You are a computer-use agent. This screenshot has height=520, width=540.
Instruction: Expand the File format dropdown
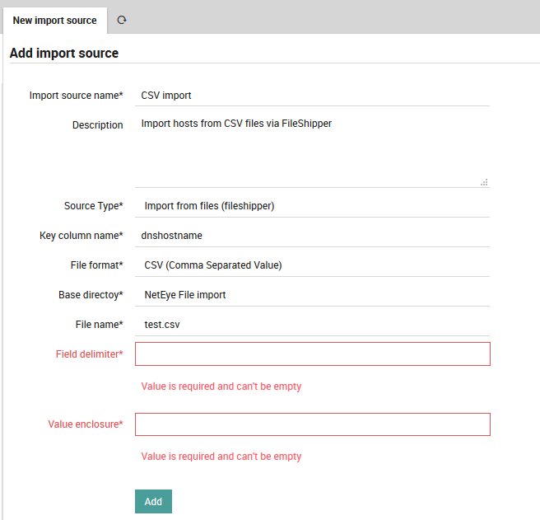[313, 265]
